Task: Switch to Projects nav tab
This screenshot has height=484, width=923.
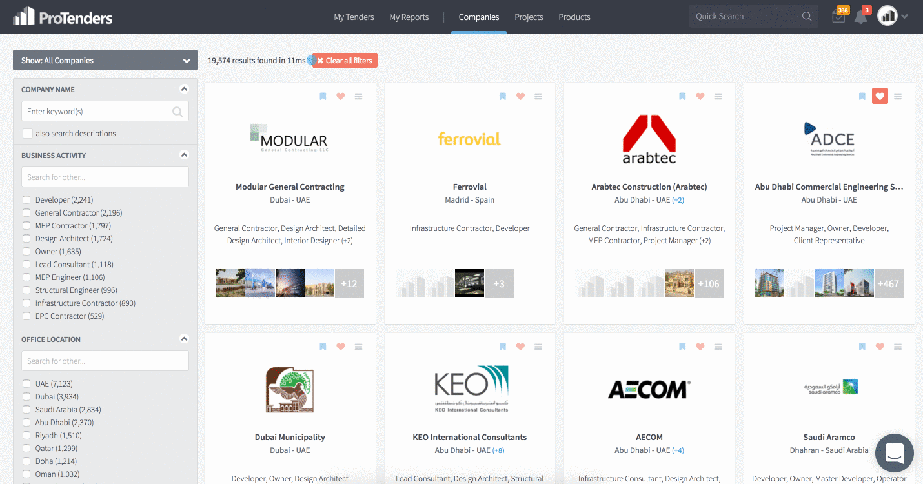Action: click(x=529, y=17)
